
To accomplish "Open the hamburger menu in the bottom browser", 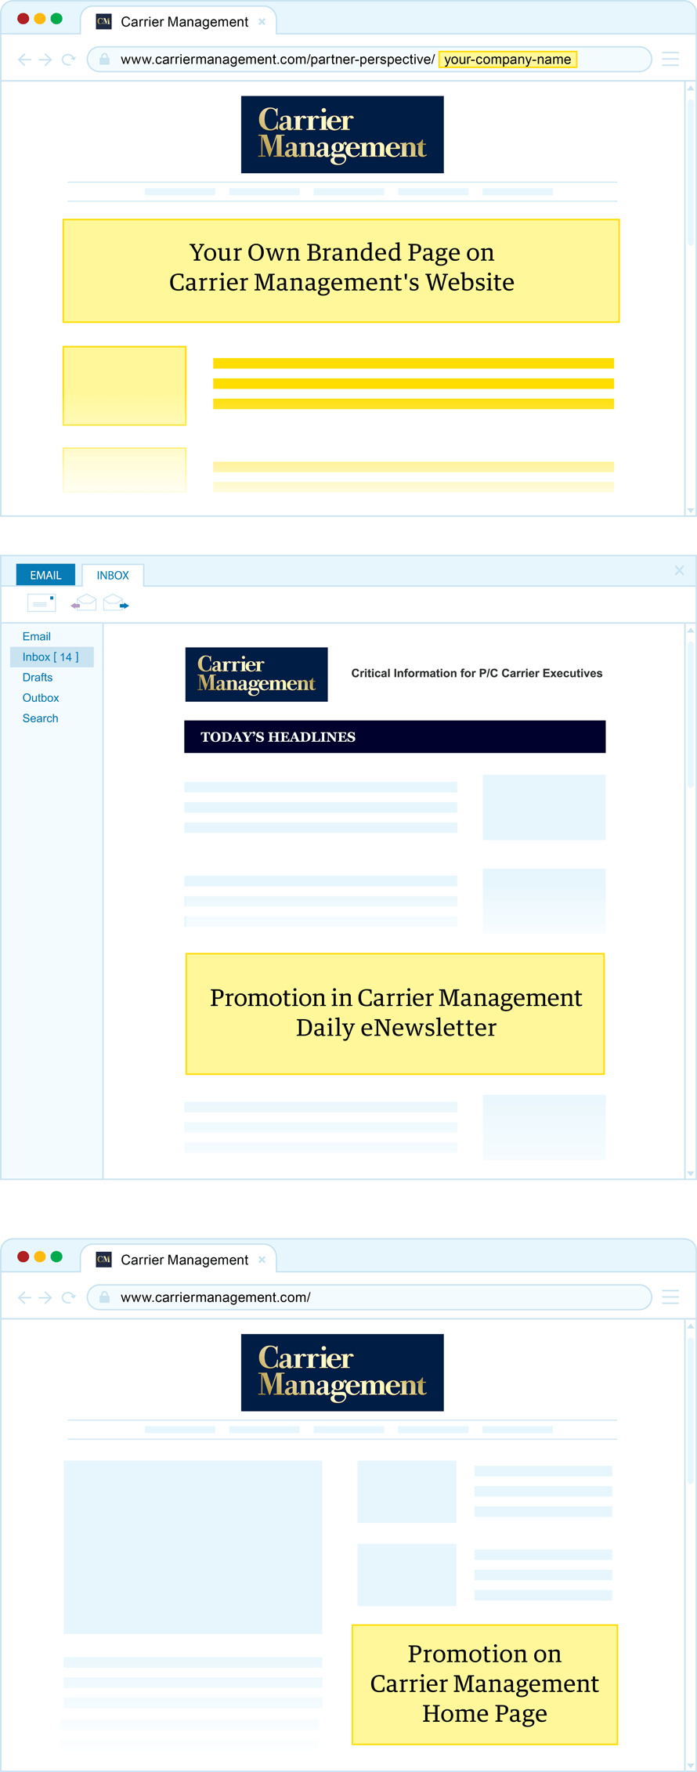I will 670,1296.
